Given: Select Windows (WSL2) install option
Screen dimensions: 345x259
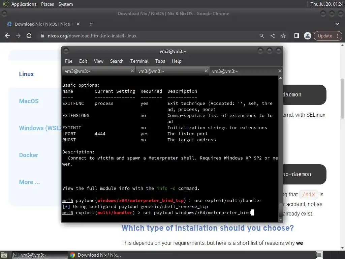Looking at the screenshot, I should [x=40, y=128].
